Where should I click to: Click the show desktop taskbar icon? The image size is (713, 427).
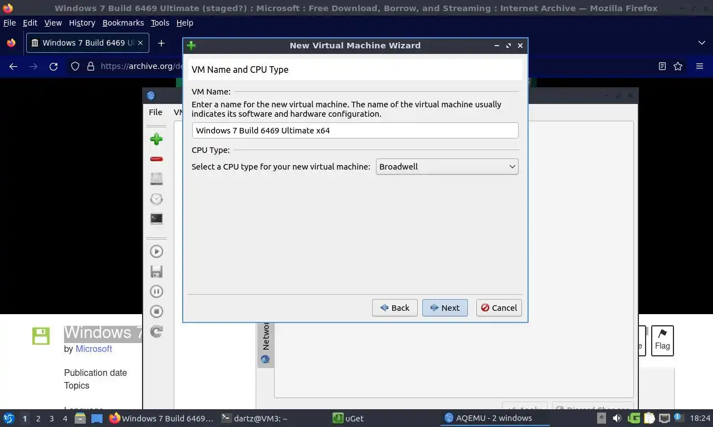pyautogui.click(x=97, y=418)
